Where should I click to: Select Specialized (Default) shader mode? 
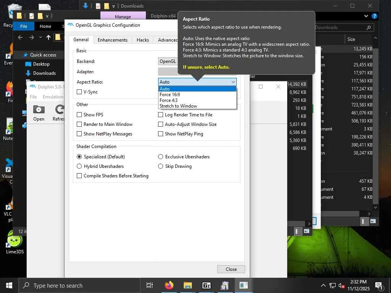tap(101, 157)
